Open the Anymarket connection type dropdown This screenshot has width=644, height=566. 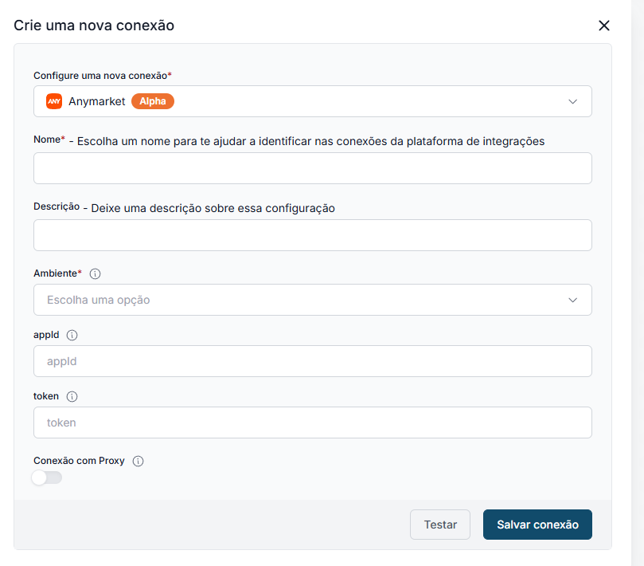point(313,101)
